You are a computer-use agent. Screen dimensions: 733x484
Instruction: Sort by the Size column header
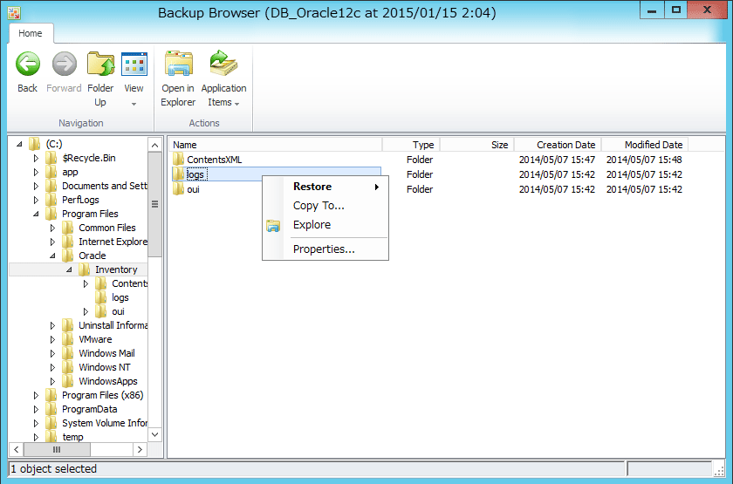tap(477, 145)
